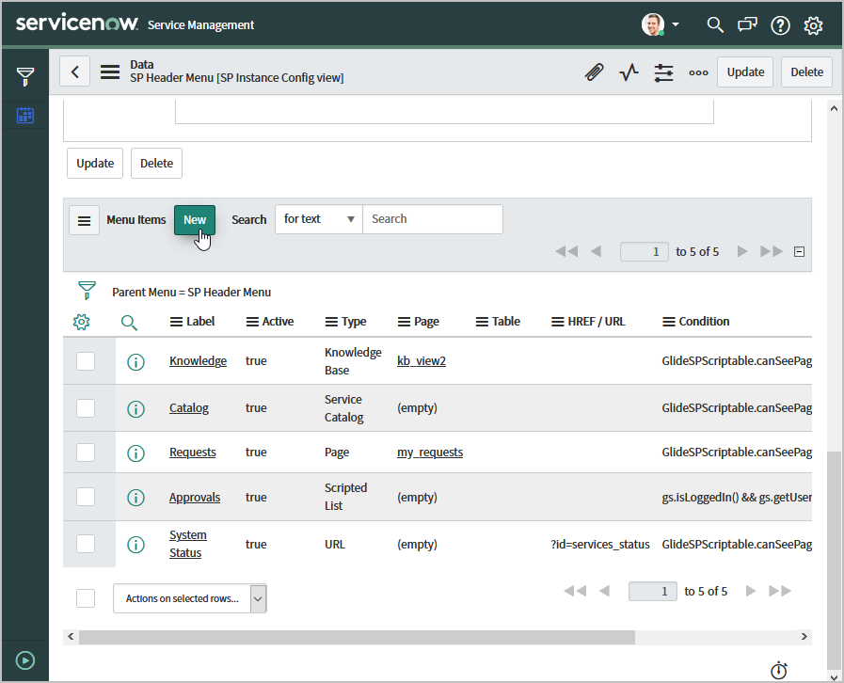Check the Knowledge row checkbox
The image size is (844, 683).
coord(86,361)
